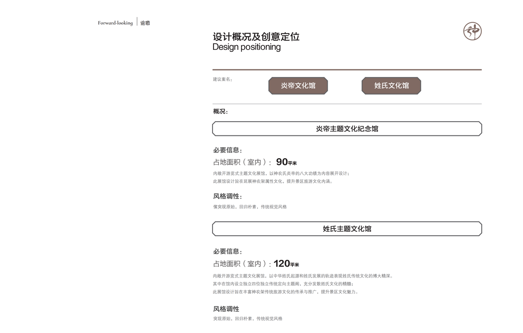Click the 90平米 area value
523x333 pixels.
[286, 162]
